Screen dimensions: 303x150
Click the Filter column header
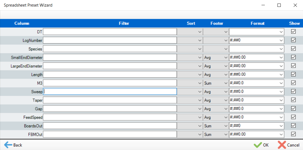pos(124,23)
